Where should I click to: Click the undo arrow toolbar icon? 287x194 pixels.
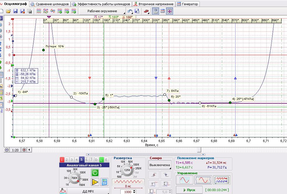pyautogui.click(x=130, y=11)
